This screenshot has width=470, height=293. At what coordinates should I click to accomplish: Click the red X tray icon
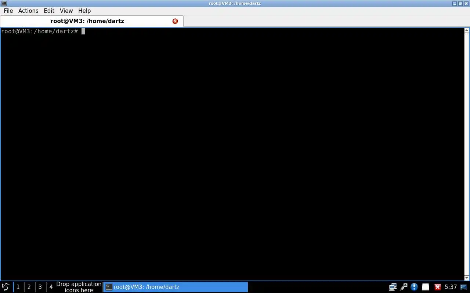pyautogui.click(x=437, y=287)
